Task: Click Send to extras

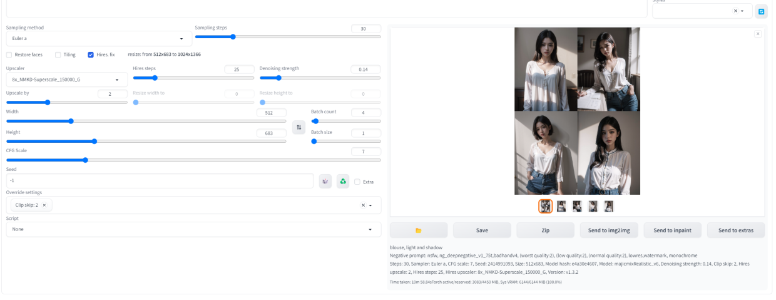Action: click(736, 230)
